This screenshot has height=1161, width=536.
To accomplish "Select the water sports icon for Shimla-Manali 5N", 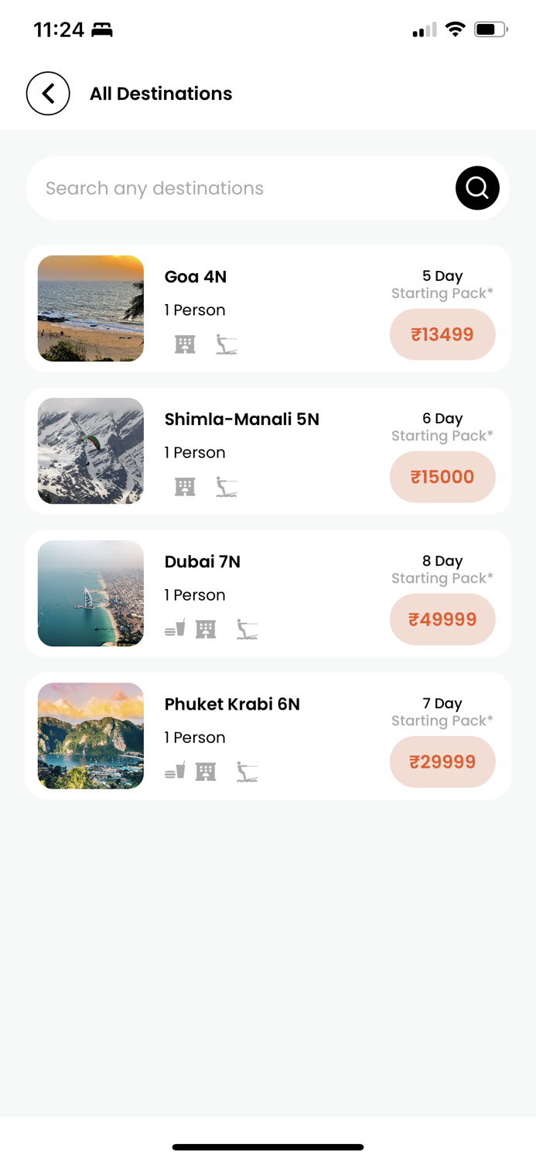I will tap(227, 486).
